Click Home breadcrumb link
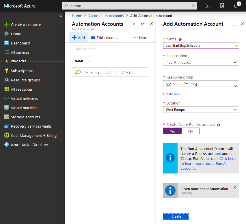The height and width of the screenshot is (224, 246). pos(77,16)
